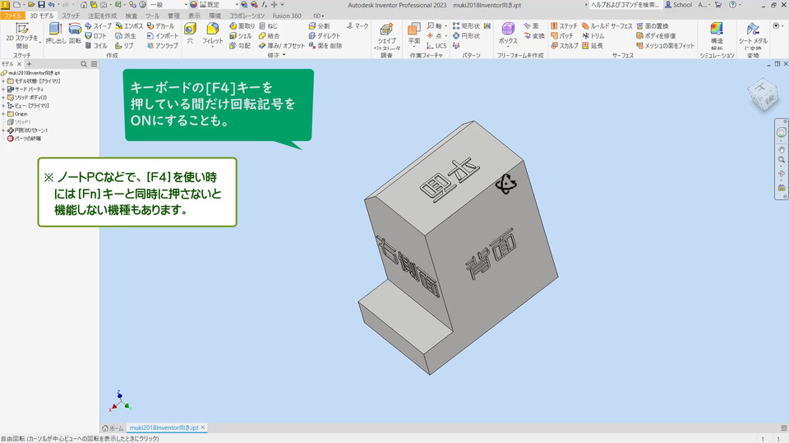Open the ファイル menu tab
Viewport: 789px width, 443px height.
[x=13, y=16]
